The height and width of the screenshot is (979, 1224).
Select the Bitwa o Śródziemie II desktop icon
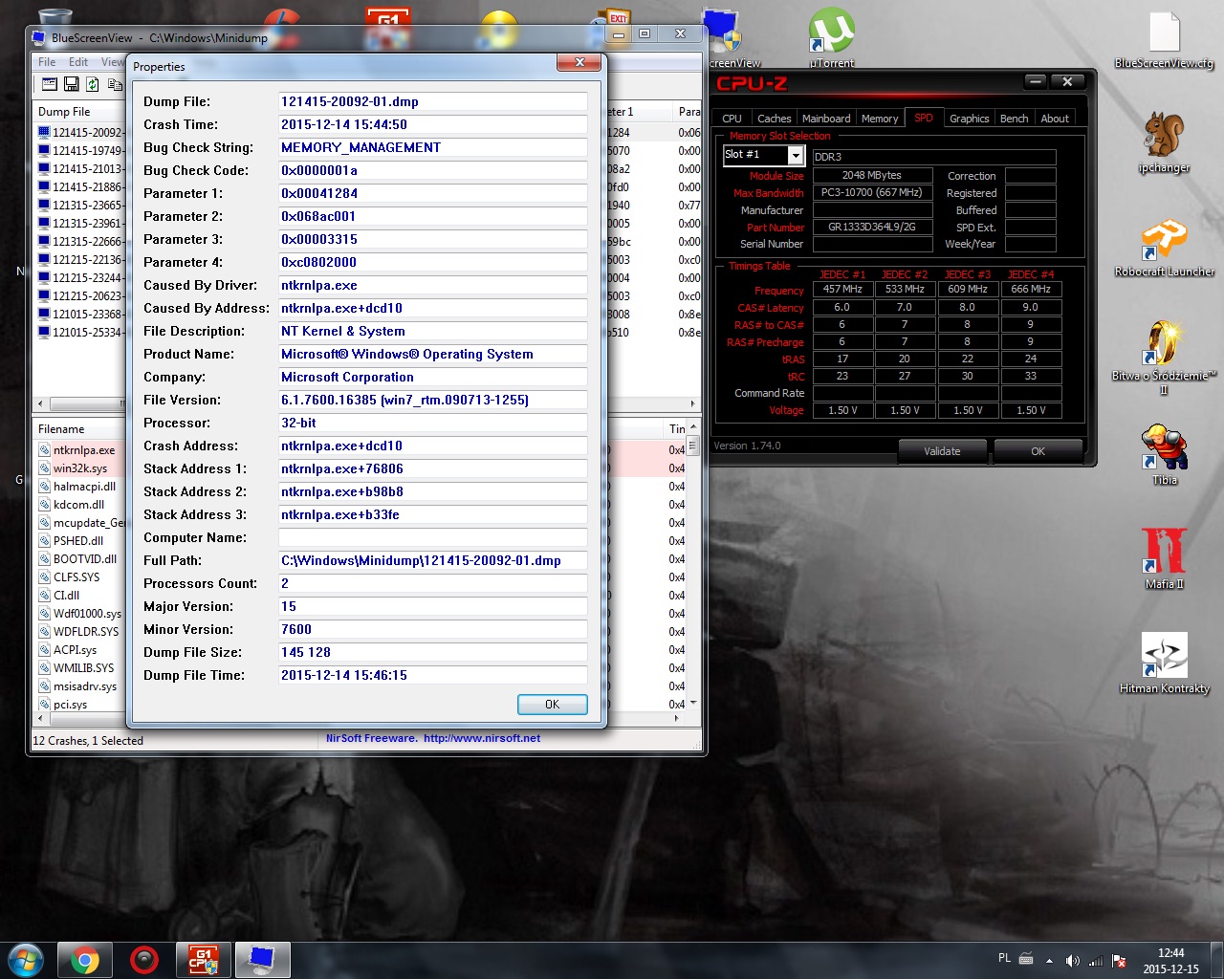[x=1164, y=358]
